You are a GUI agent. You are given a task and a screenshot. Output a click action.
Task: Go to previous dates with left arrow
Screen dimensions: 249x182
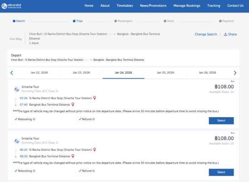pos(12,73)
